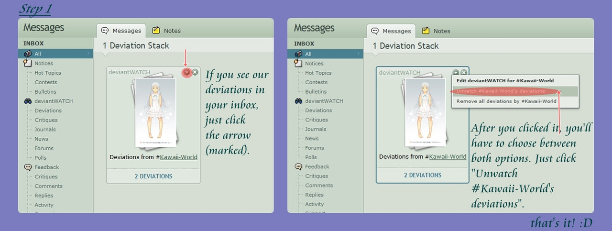Select News in the screenshot without the menu
Image resolution: width=612 pixels, height=231 pixels.
click(x=41, y=139)
